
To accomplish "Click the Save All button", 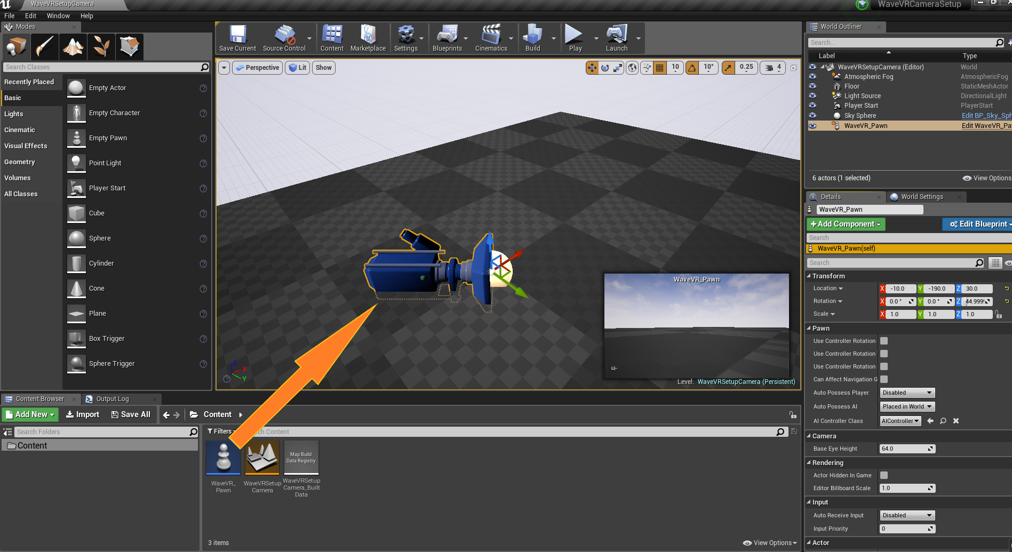I will [131, 414].
